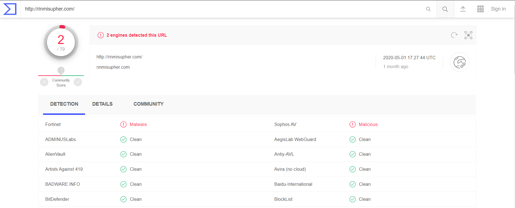Screen dimensions: 515x208
Task: Click the reanalyze refresh icon
Action: (454, 35)
